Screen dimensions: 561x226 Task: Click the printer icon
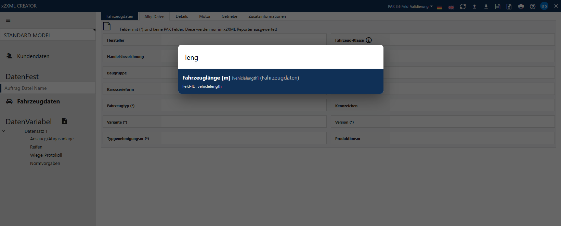click(x=521, y=6)
